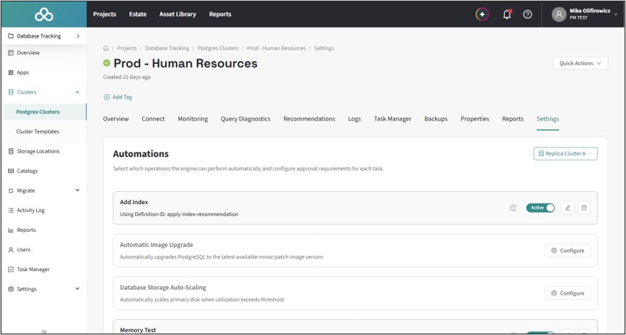Click the Apps sidebar icon
Image resolution: width=626 pixels, height=335 pixels.
pyautogui.click(x=11, y=73)
